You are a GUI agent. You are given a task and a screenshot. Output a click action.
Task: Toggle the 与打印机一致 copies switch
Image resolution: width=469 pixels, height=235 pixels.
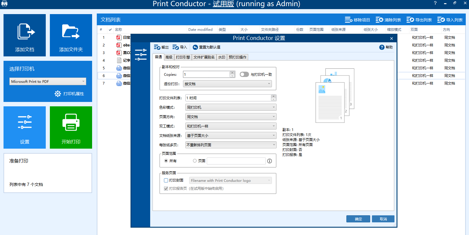click(244, 75)
